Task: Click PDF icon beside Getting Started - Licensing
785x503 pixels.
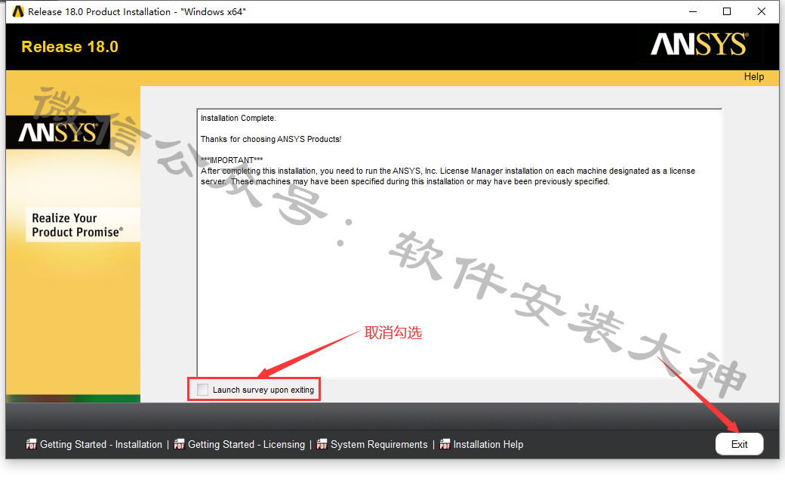Action: click(179, 444)
